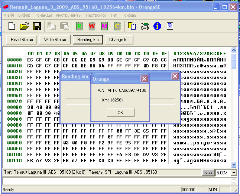The image size is (240, 194).
Task: Click the Copy toolbar icon
Action: point(52,26)
